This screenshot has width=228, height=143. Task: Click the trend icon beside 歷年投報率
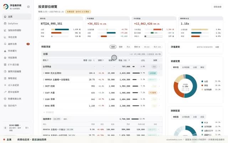click(x=5, y=92)
